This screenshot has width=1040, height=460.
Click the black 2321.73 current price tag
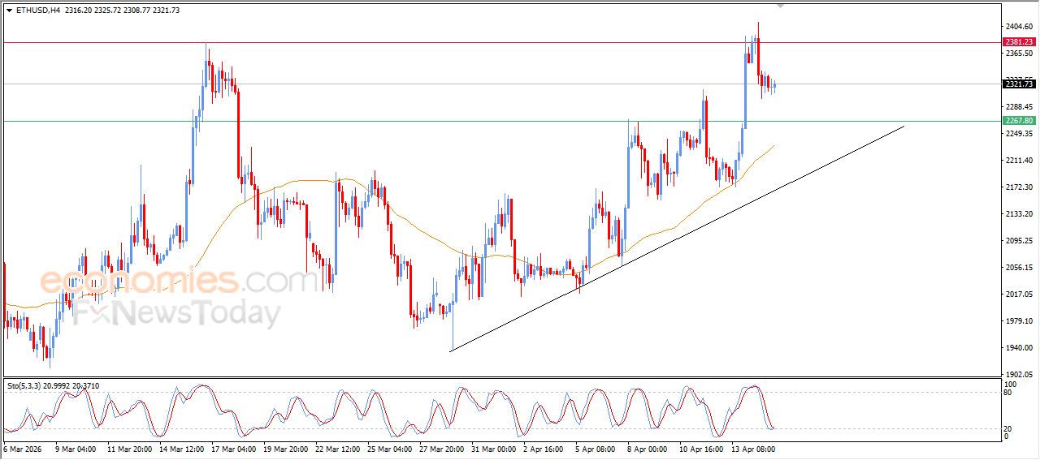pyautogui.click(x=1019, y=84)
